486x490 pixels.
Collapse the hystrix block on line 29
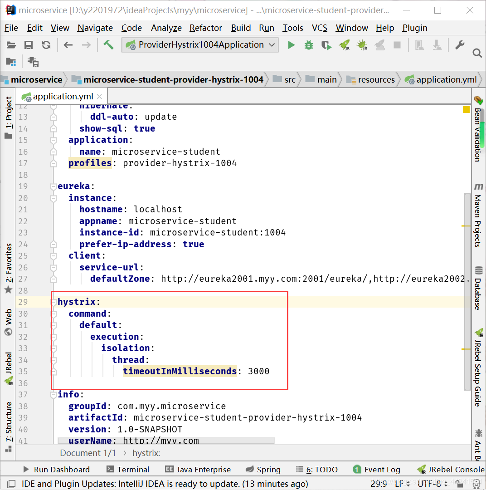[53, 302]
